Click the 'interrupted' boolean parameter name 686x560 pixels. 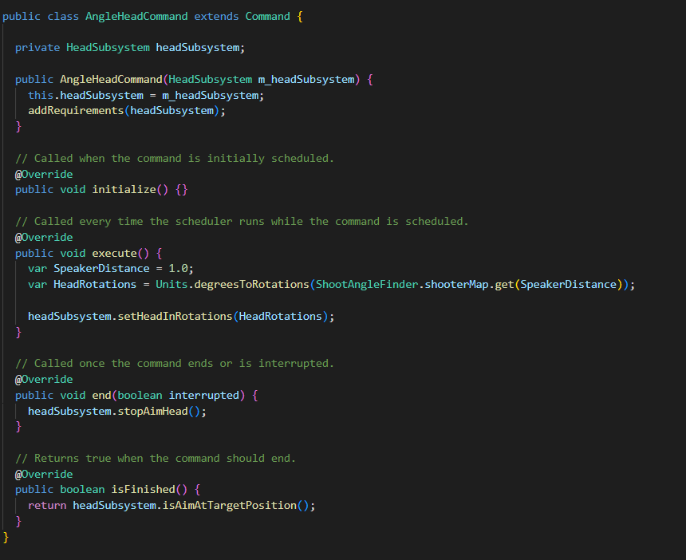tap(204, 396)
